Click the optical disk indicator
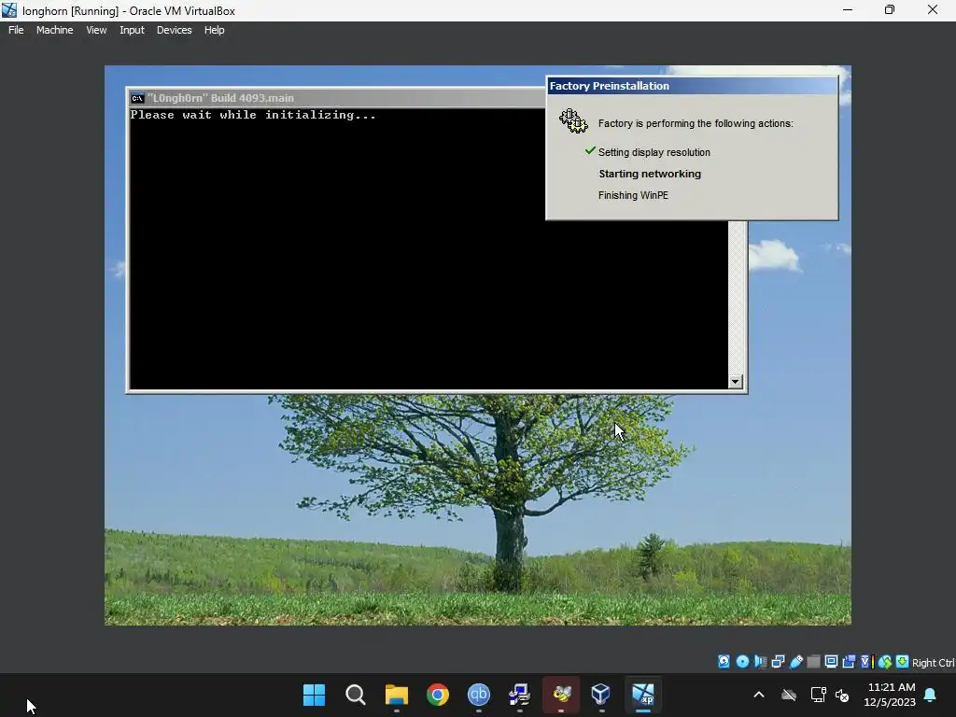The width and height of the screenshot is (956, 717). pyautogui.click(x=742, y=662)
